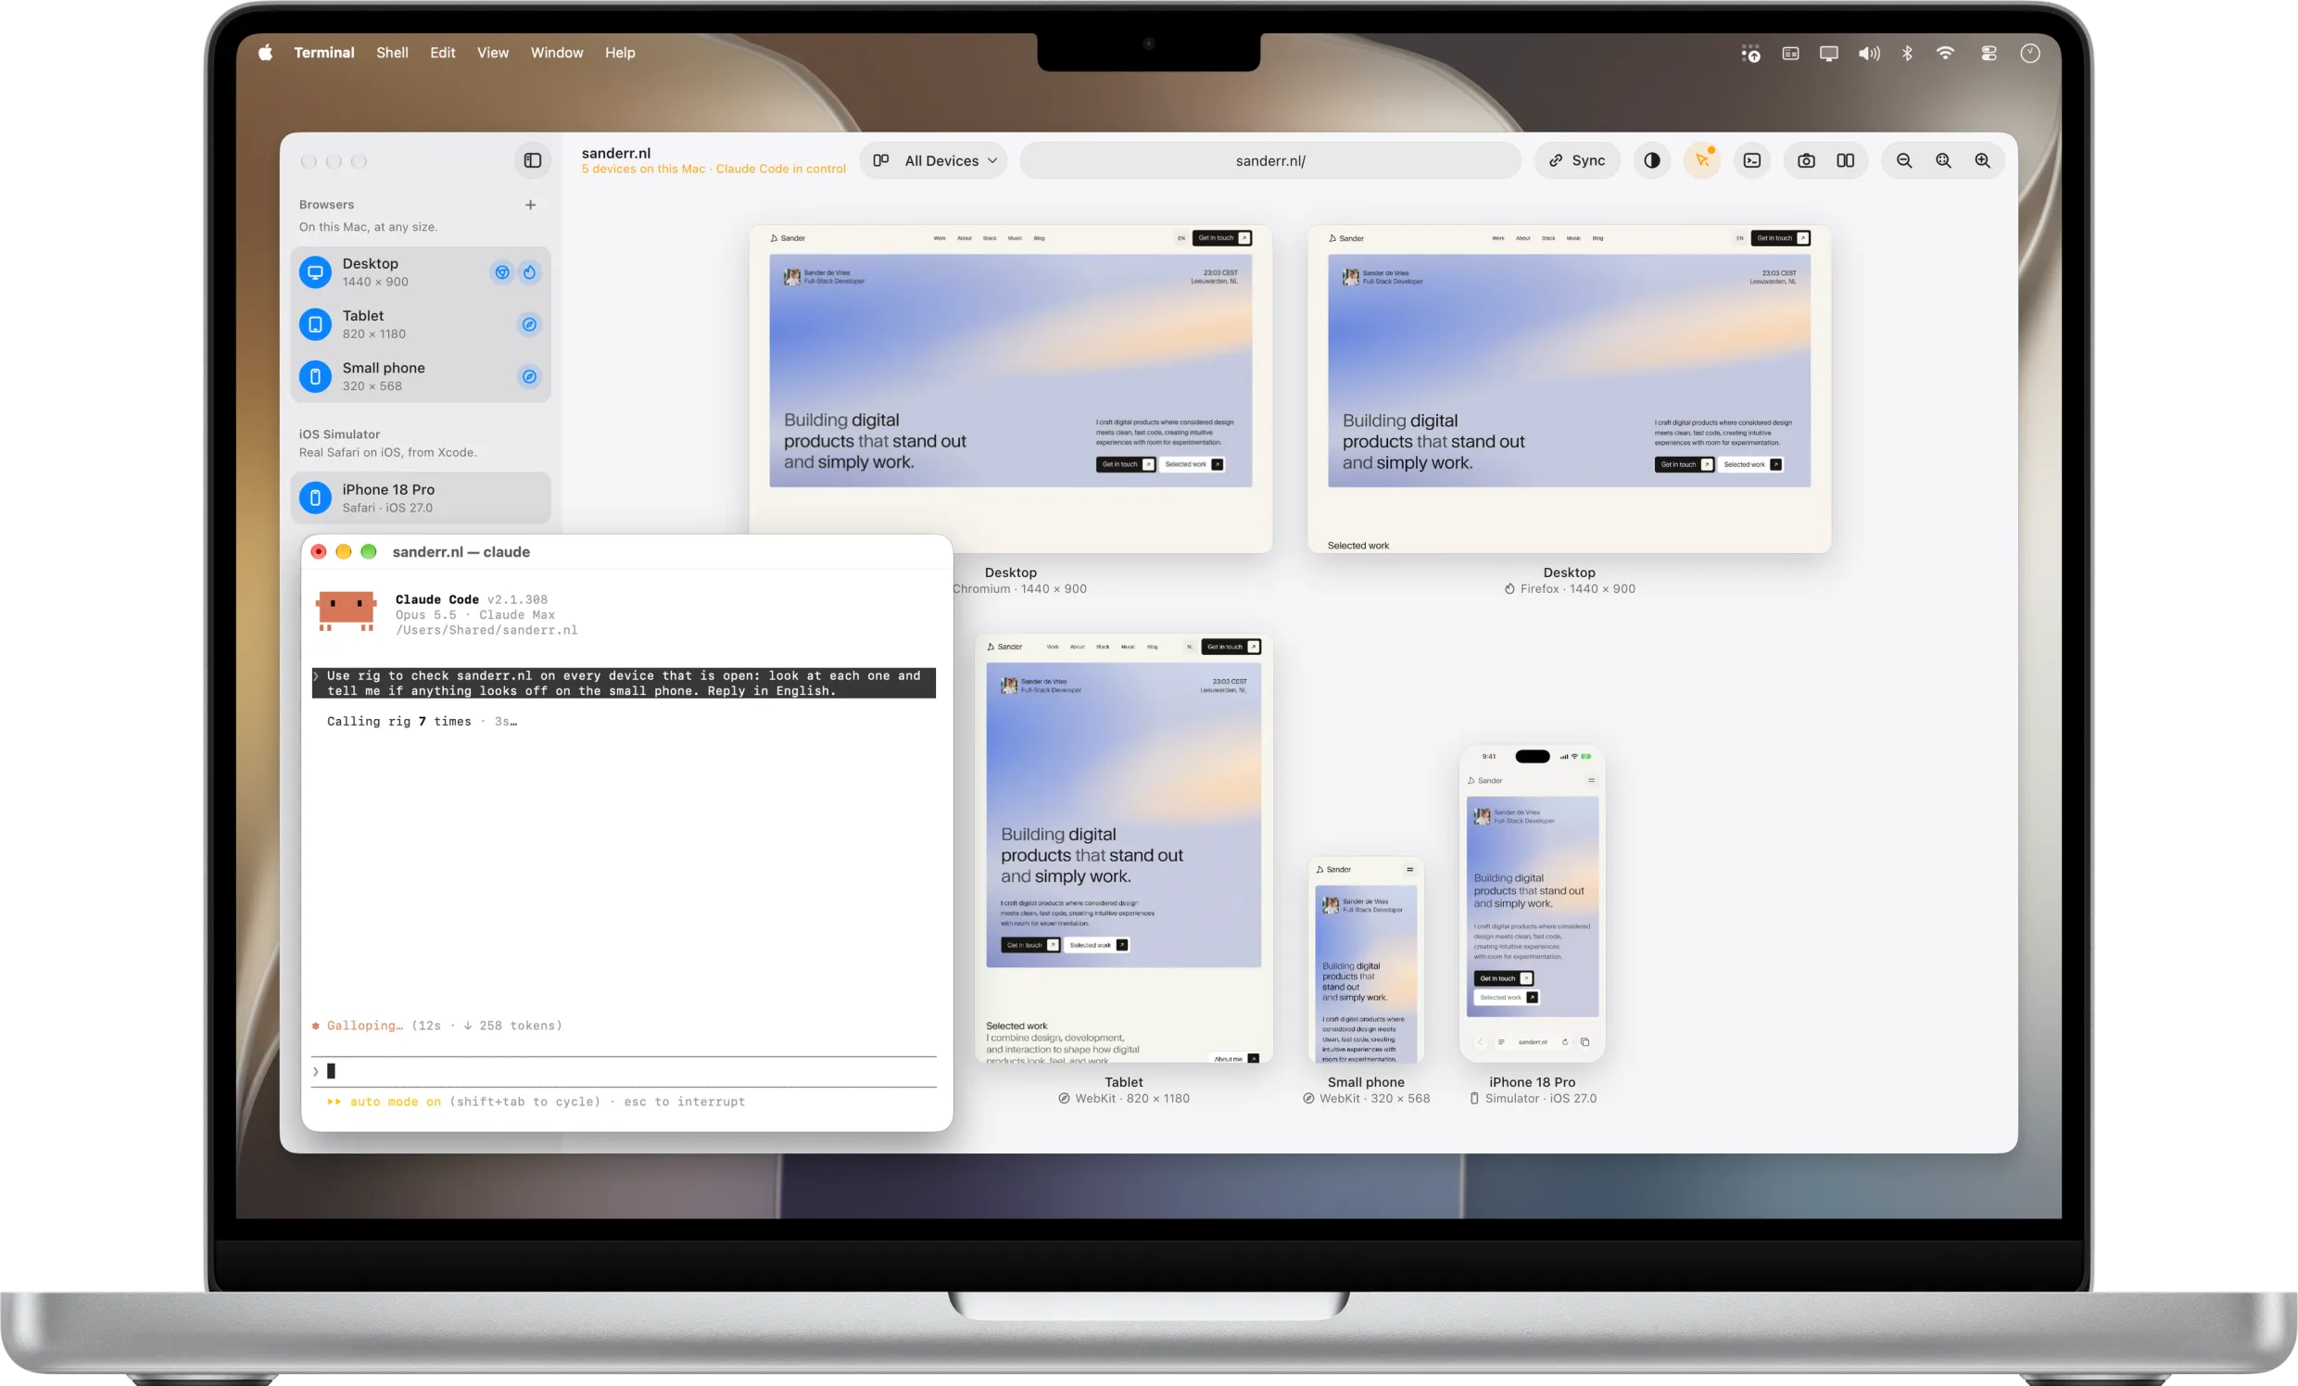Click reload icon in iPhone Safari bar
2298x1386 pixels.
coord(1565,1042)
